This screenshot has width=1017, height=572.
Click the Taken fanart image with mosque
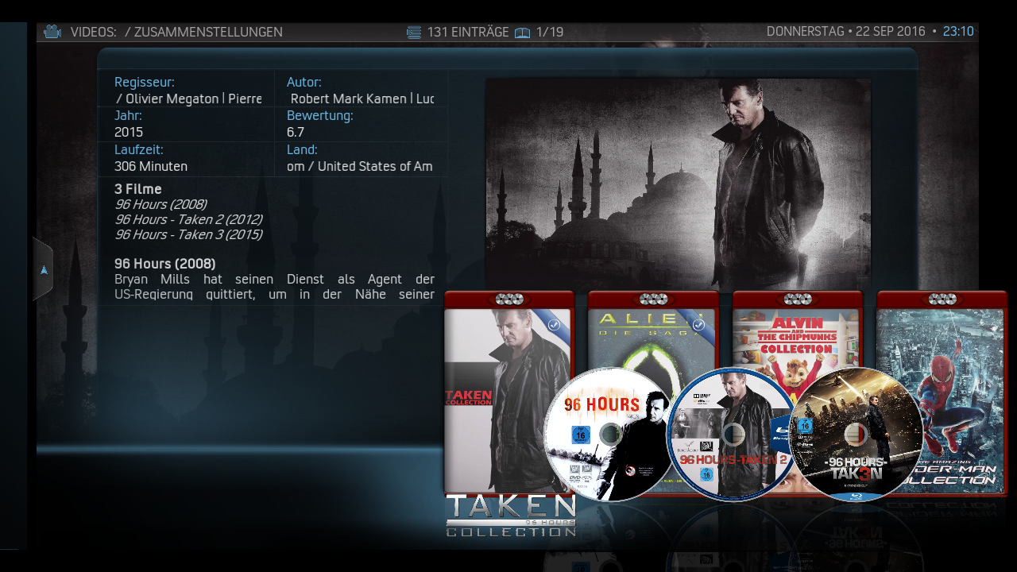tap(678, 185)
